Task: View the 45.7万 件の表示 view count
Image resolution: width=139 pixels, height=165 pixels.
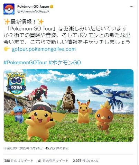Action: (x=57, y=148)
